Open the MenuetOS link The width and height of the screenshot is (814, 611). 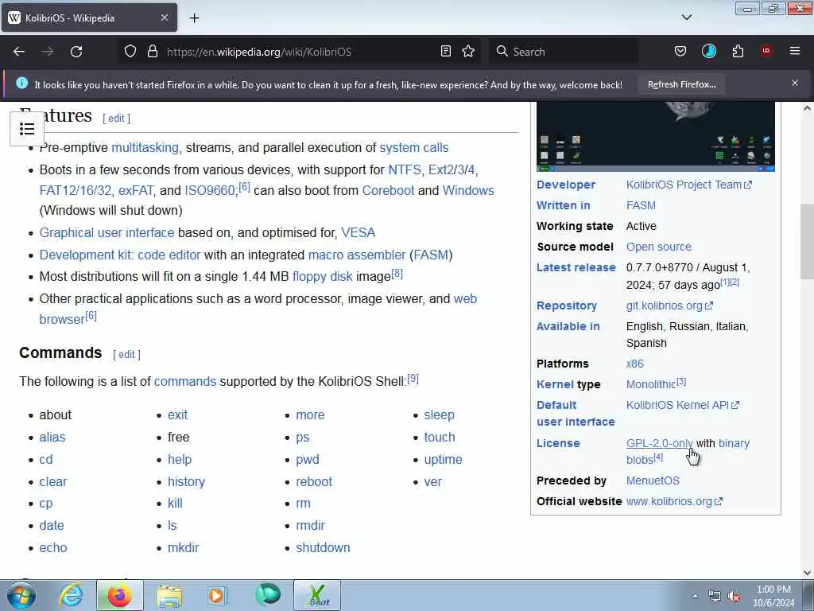[653, 481]
